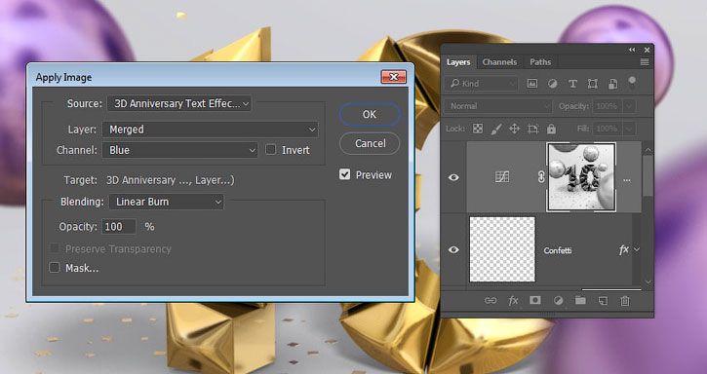The image size is (707, 374).
Task: Click the Confetti layer fx icon
Action: click(623, 249)
